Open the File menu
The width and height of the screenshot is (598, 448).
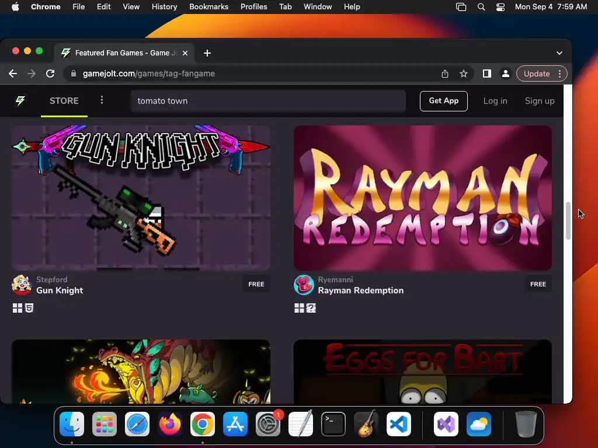pos(79,7)
